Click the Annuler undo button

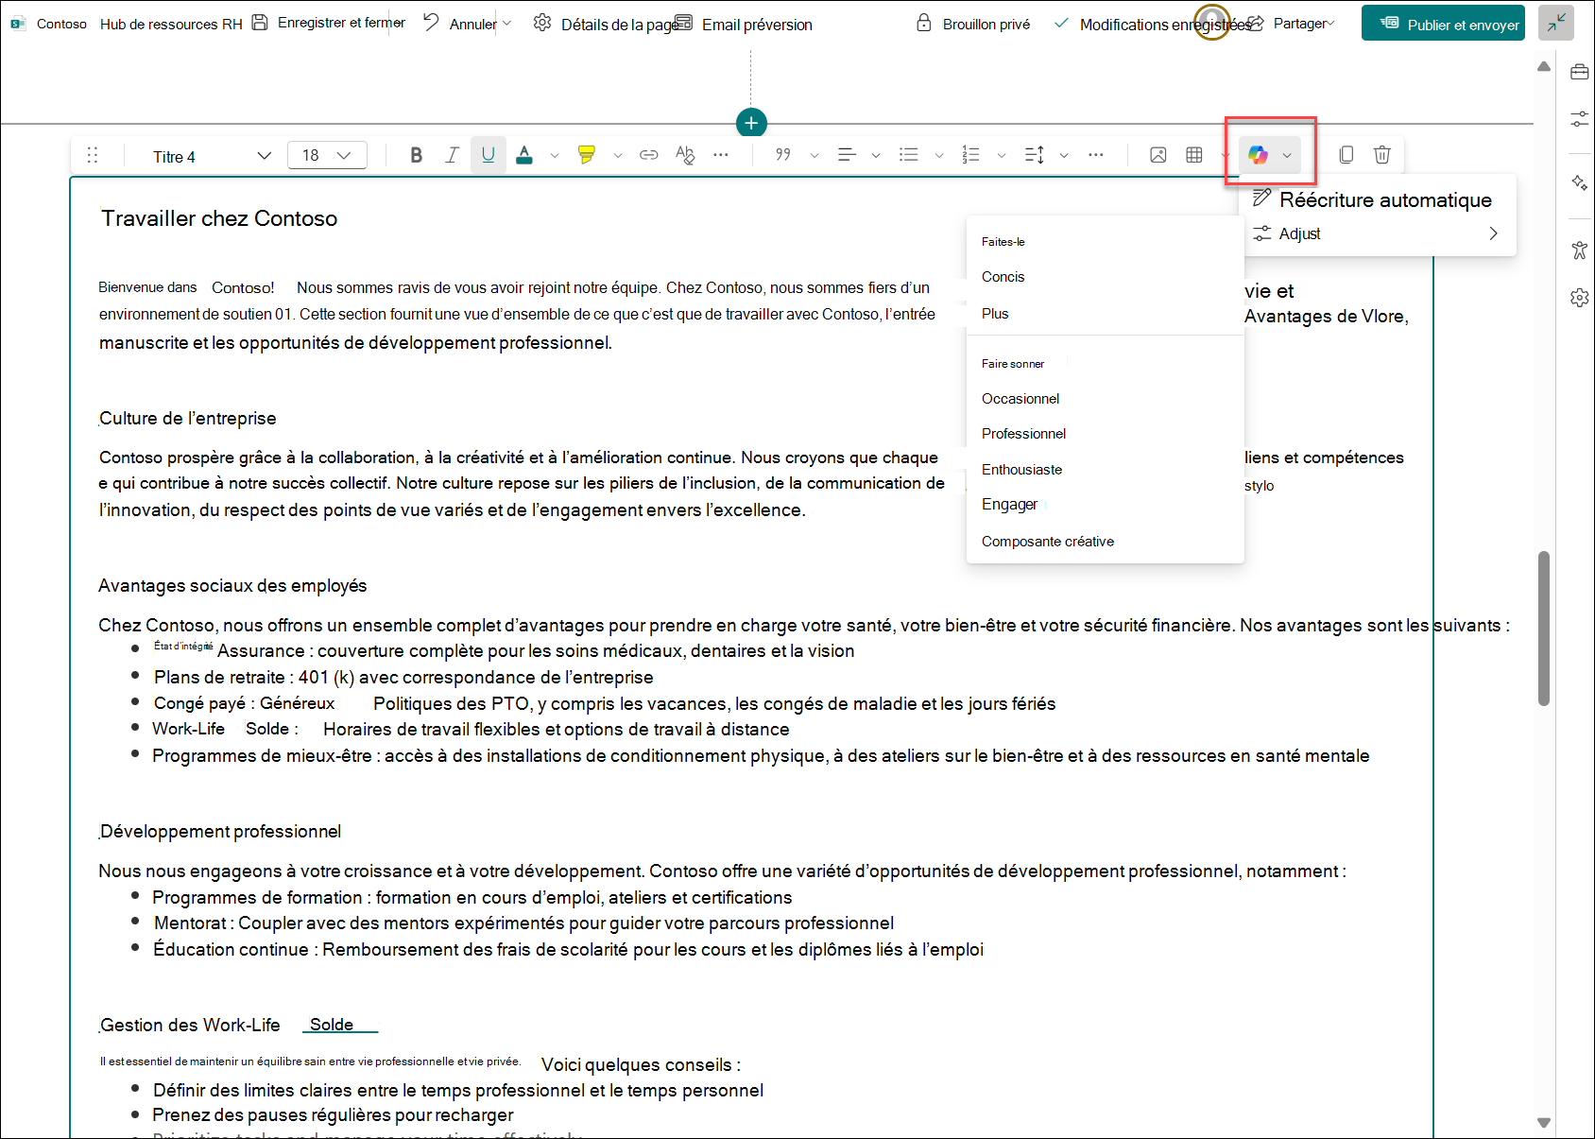459,24
